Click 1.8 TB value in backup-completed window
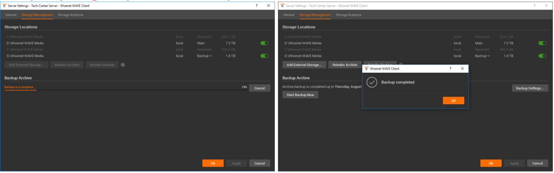The height and width of the screenshot is (173, 554). pos(508,56)
